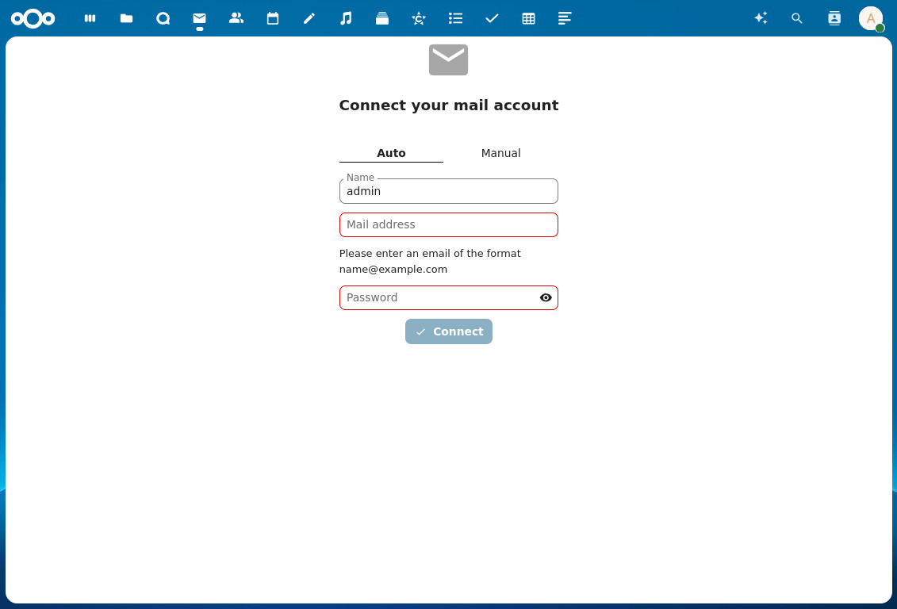Open the contacts menu icon at top right
The height and width of the screenshot is (609, 897).
(x=834, y=18)
